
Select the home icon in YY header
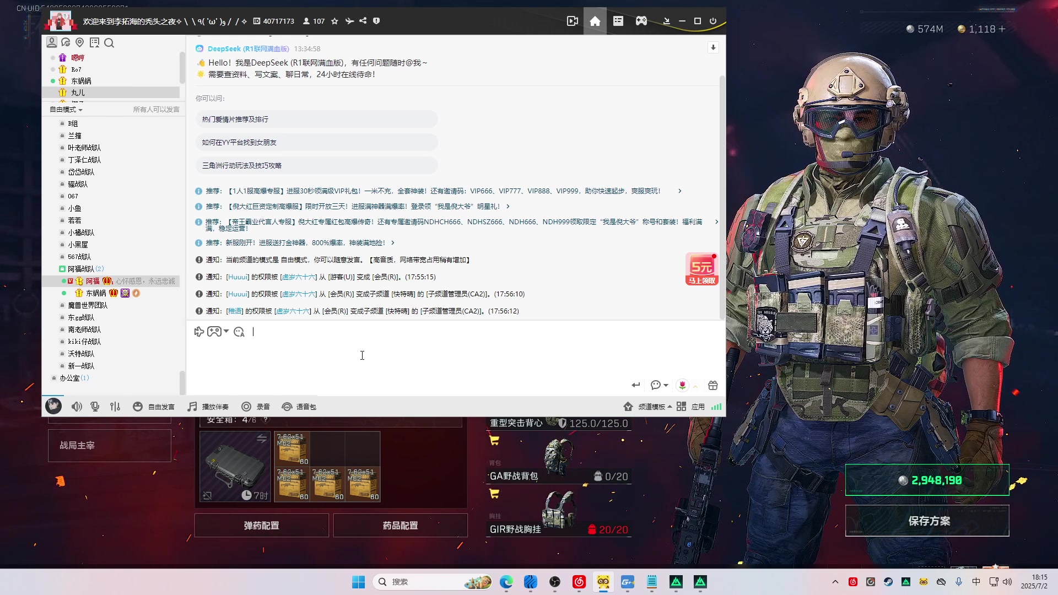coord(595,21)
